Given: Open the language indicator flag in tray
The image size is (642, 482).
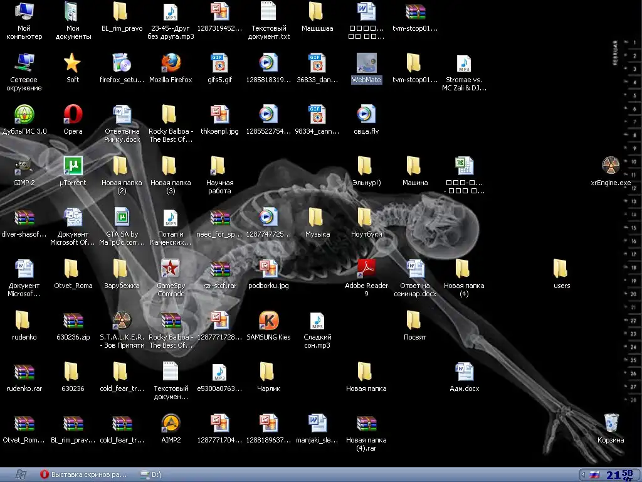Looking at the screenshot, I should coord(594,474).
